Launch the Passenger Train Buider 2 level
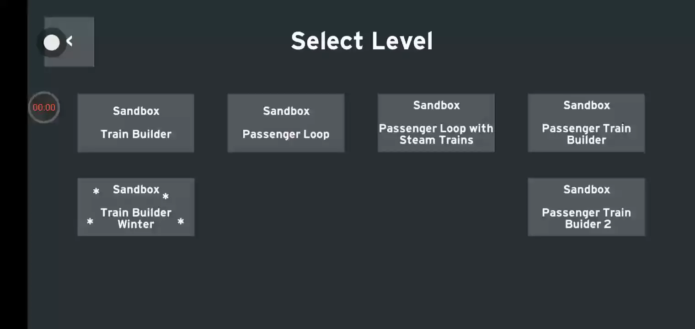 586,207
